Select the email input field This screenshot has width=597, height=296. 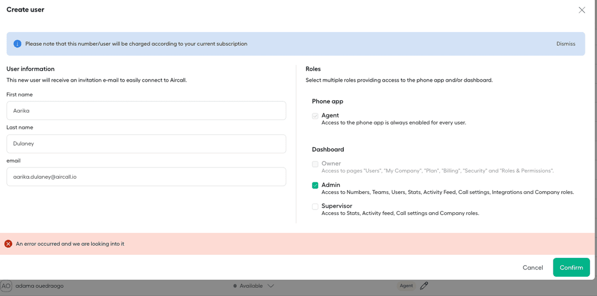click(x=146, y=177)
